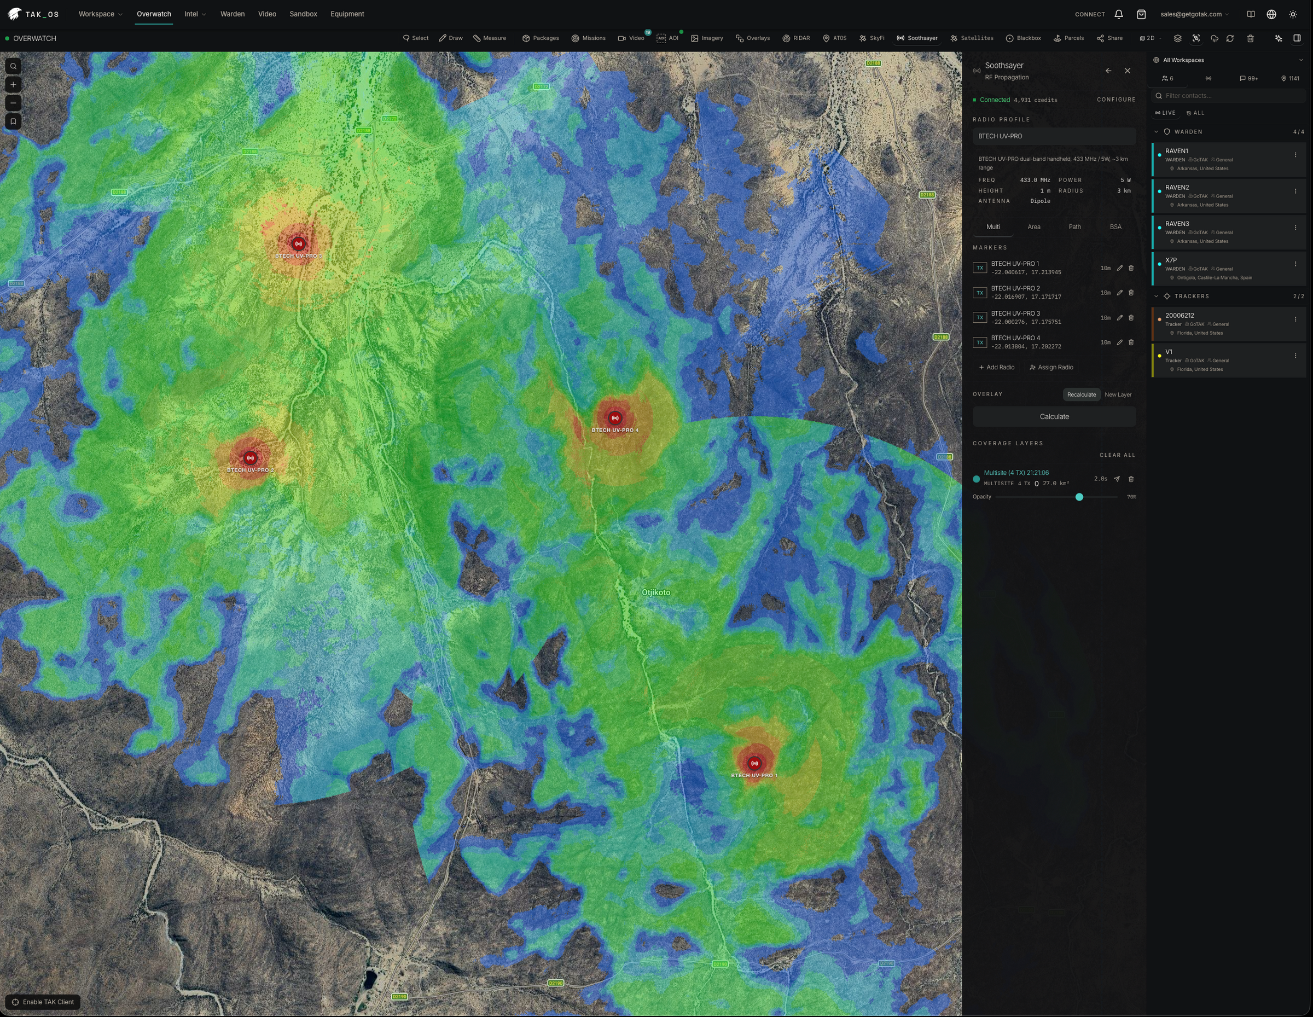This screenshot has height=1017, width=1313.
Task: Open RAVEN1 contact options menu
Action: 1295,155
